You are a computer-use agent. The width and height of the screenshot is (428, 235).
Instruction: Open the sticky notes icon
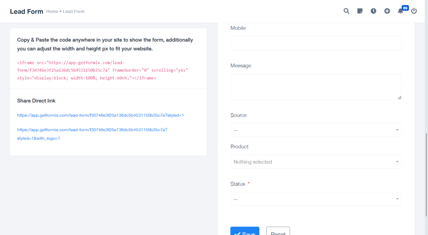pyautogui.click(x=360, y=11)
